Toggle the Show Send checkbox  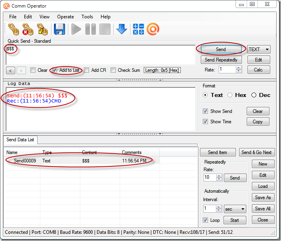pos(206,111)
